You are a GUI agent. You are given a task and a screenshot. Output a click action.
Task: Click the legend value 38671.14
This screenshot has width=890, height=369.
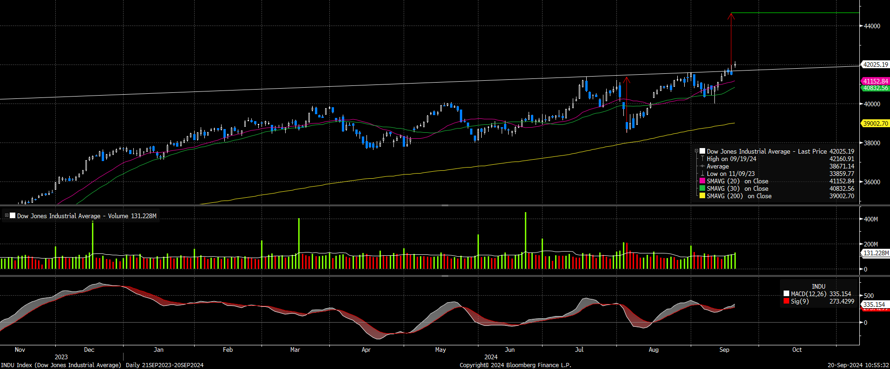coord(842,166)
